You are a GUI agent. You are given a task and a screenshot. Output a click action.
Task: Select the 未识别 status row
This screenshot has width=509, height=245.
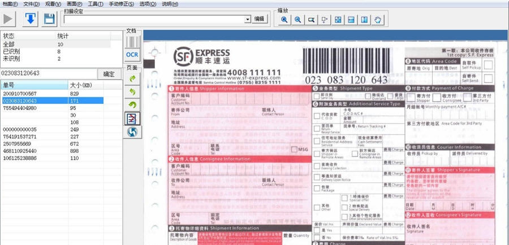55,59
